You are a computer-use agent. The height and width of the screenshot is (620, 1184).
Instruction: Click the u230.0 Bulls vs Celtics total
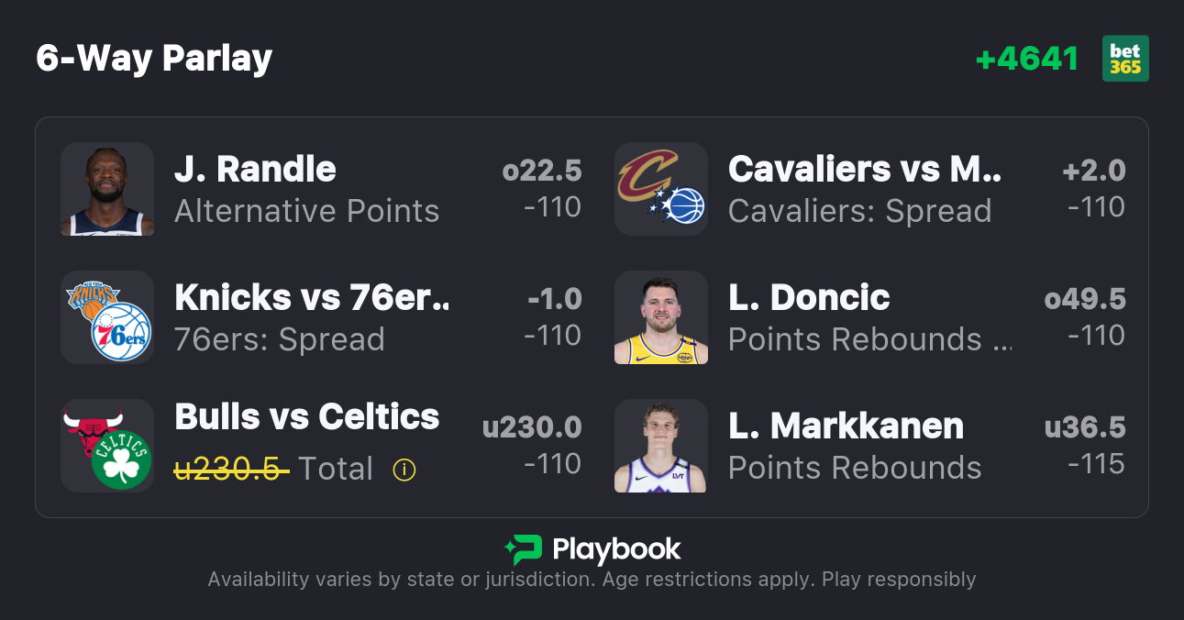532,427
